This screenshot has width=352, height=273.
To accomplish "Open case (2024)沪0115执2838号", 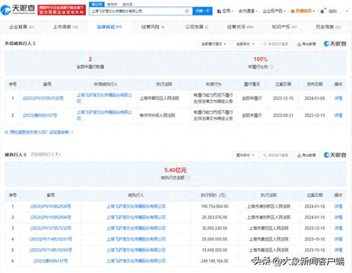I will (x=51, y=207).
